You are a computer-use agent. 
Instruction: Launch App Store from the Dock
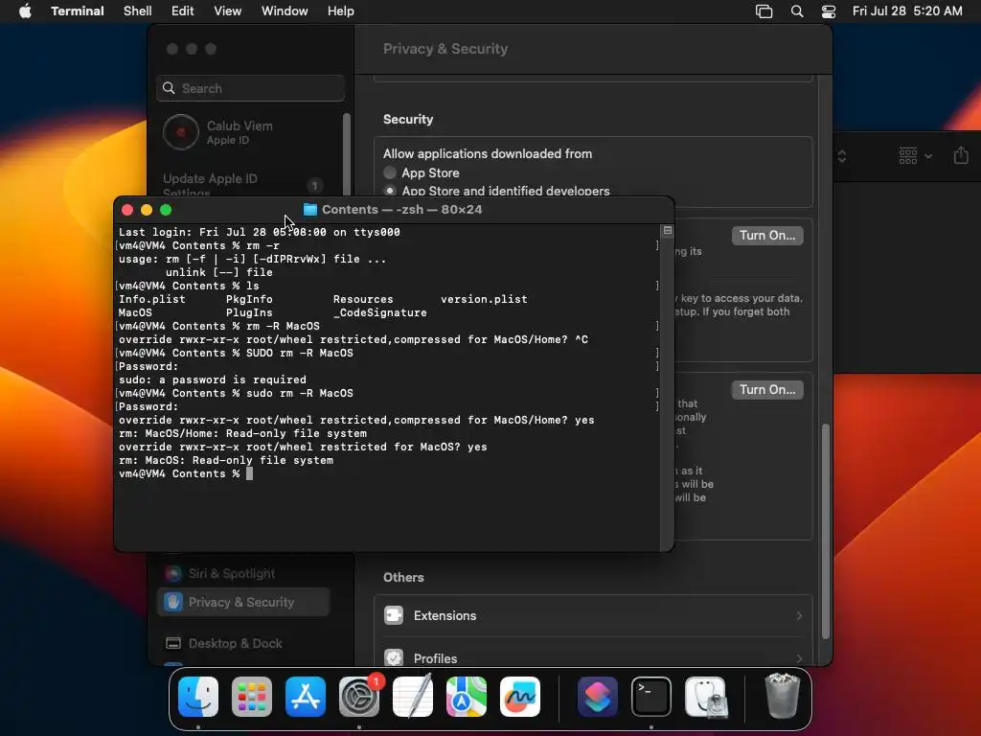tap(306, 697)
